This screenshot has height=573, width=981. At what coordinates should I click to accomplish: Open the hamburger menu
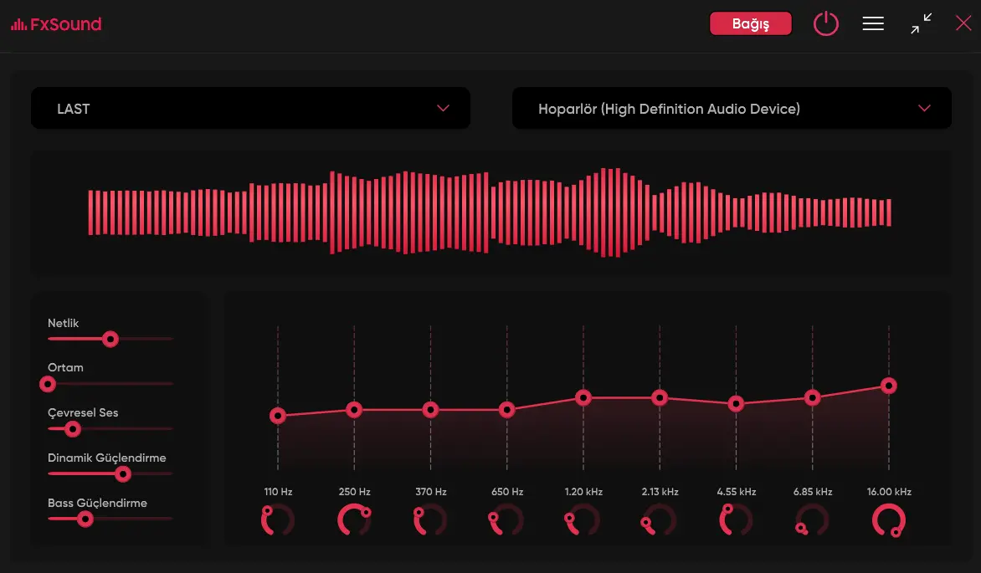pos(873,23)
